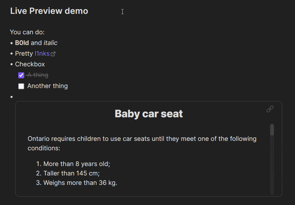Click the lower part of embed scrollbar track
The image size is (295, 205).
tap(272, 176)
